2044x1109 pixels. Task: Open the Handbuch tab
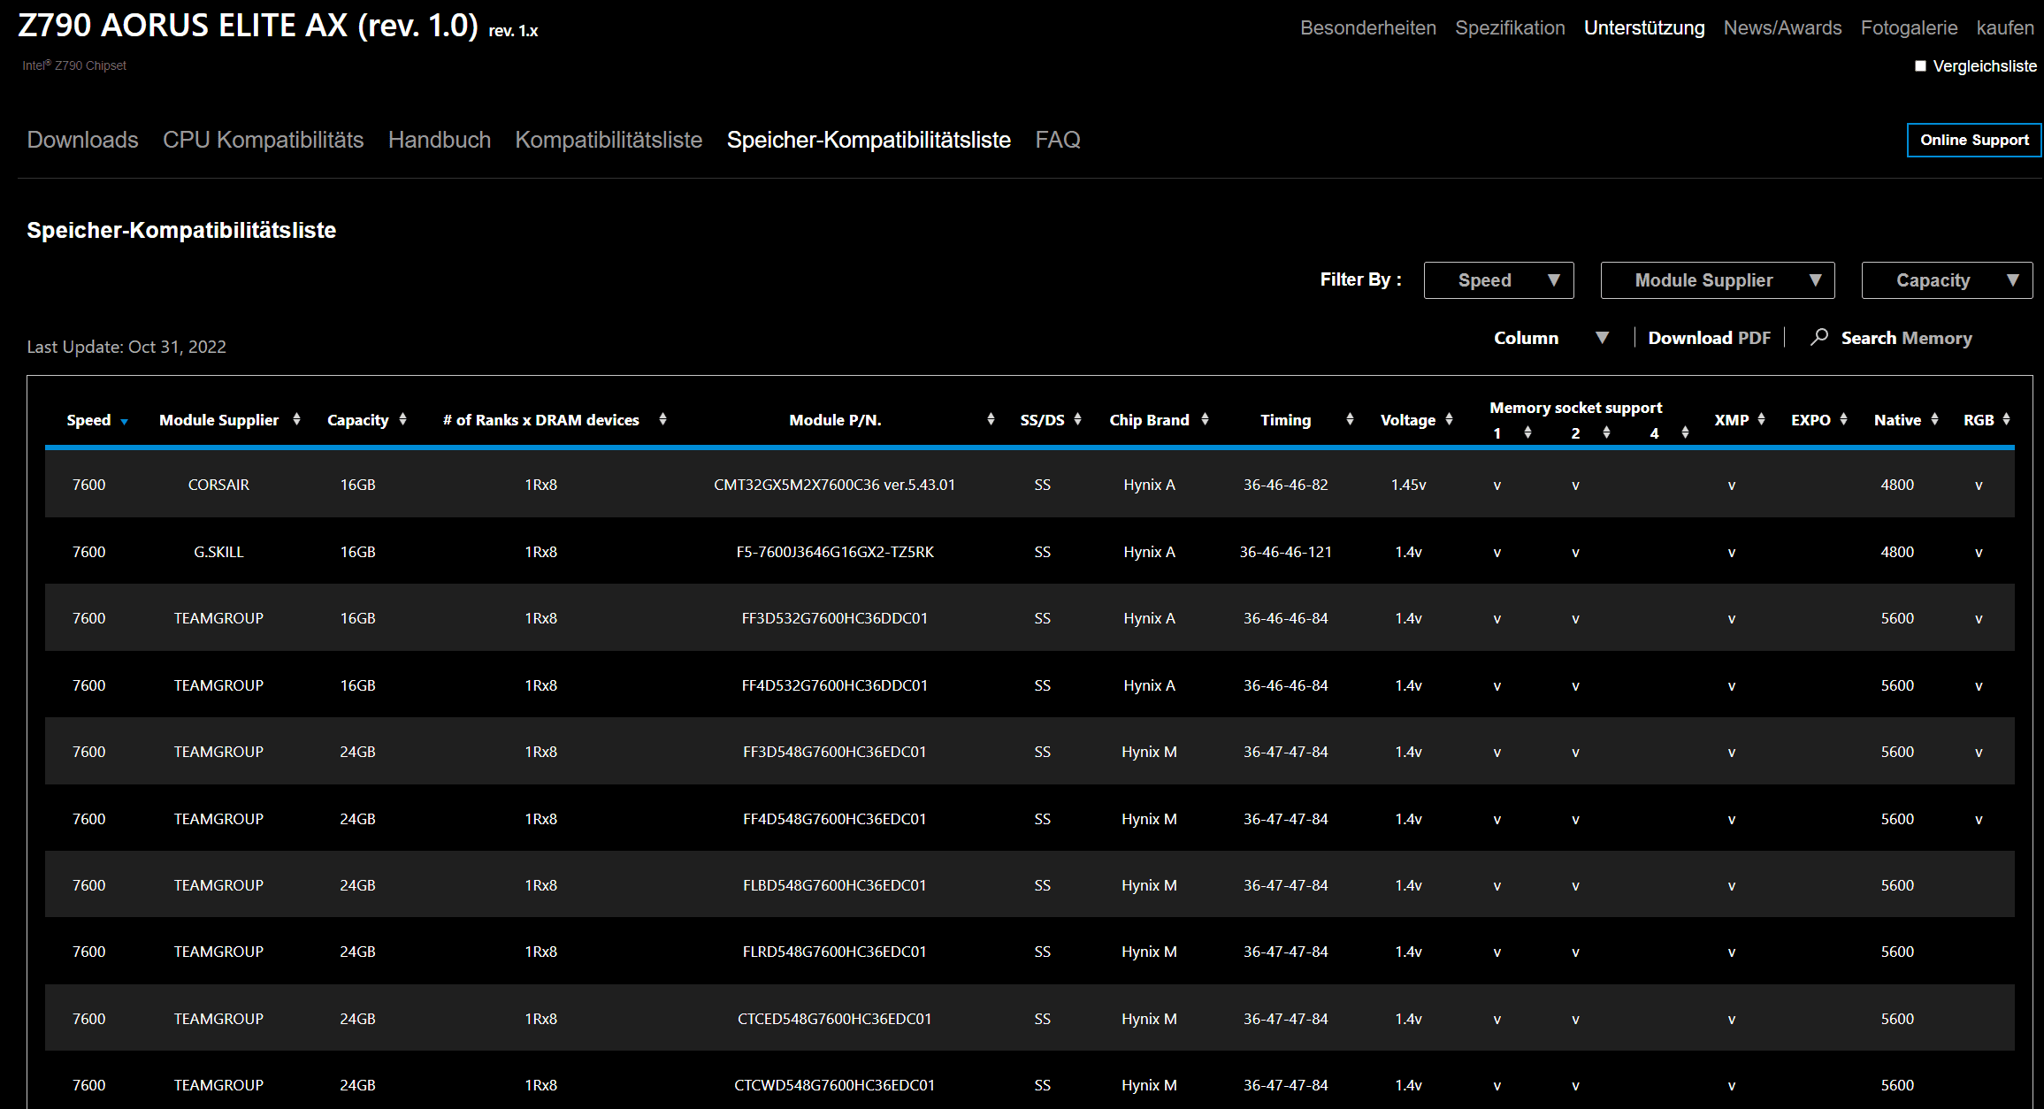440,140
